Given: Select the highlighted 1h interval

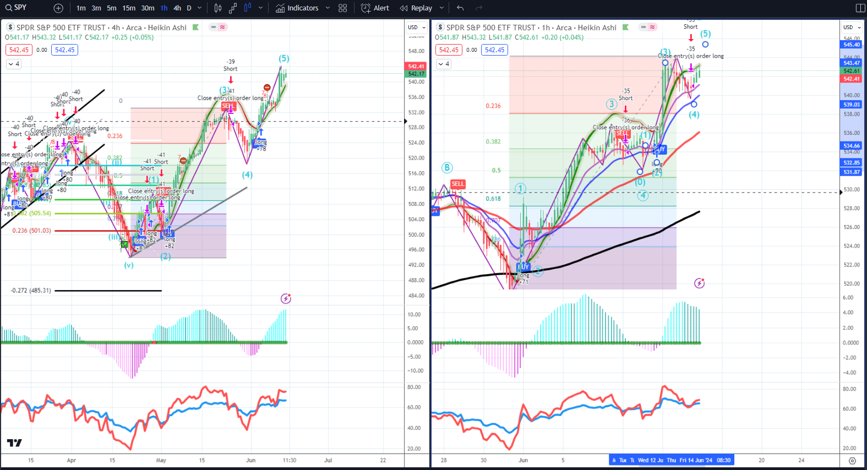Looking at the screenshot, I should (164, 8).
